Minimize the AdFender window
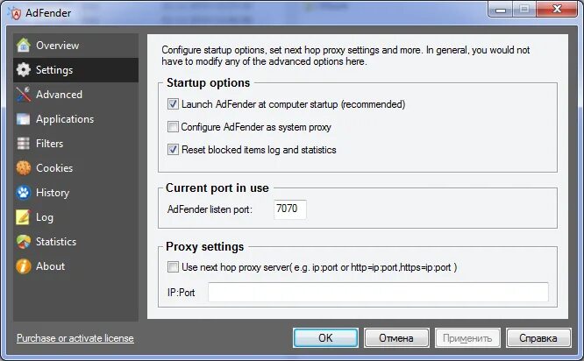584x361 pixels. (501, 10)
